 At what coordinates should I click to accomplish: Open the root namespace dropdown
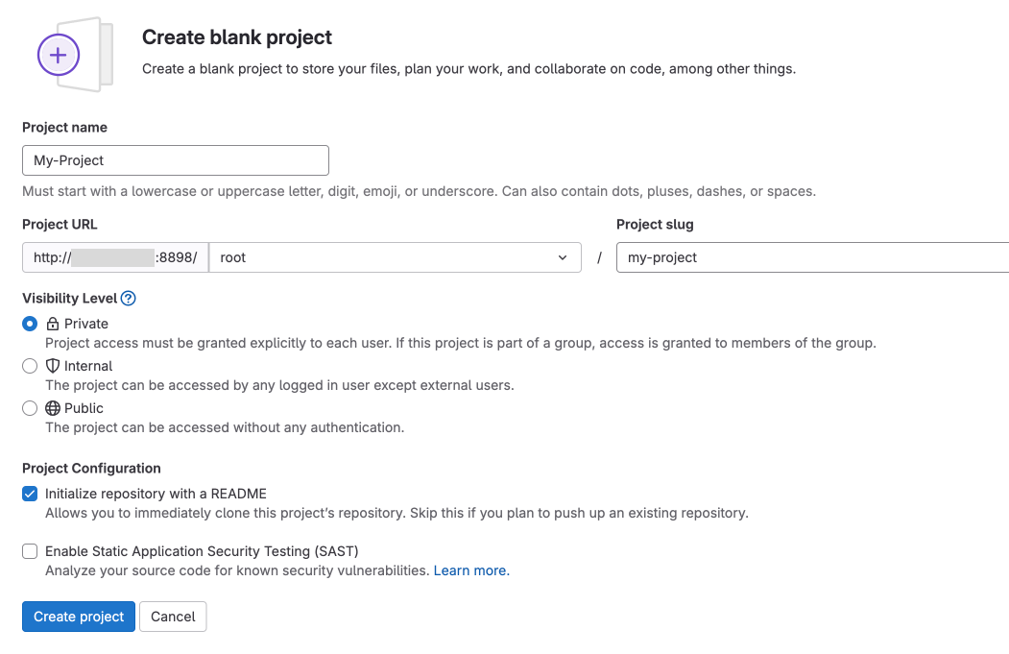click(x=396, y=257)
